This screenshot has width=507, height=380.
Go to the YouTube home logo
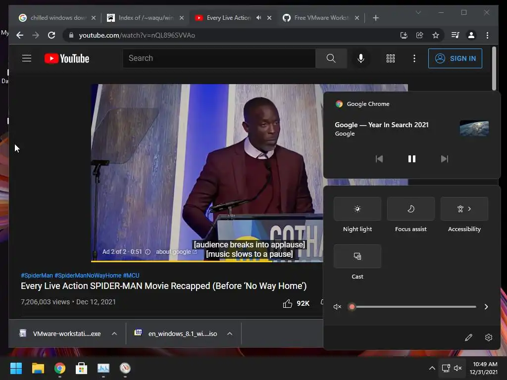67,58
